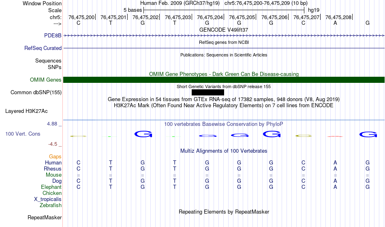Screen dimensions: 385x227
Task: Click the 4.88 PhyloP upper scale value
Action: [52, 124]
